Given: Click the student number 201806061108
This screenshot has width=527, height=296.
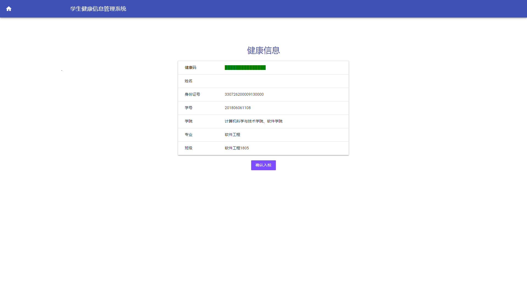Looking at the screenshot, I should click(x=237, y=108).
